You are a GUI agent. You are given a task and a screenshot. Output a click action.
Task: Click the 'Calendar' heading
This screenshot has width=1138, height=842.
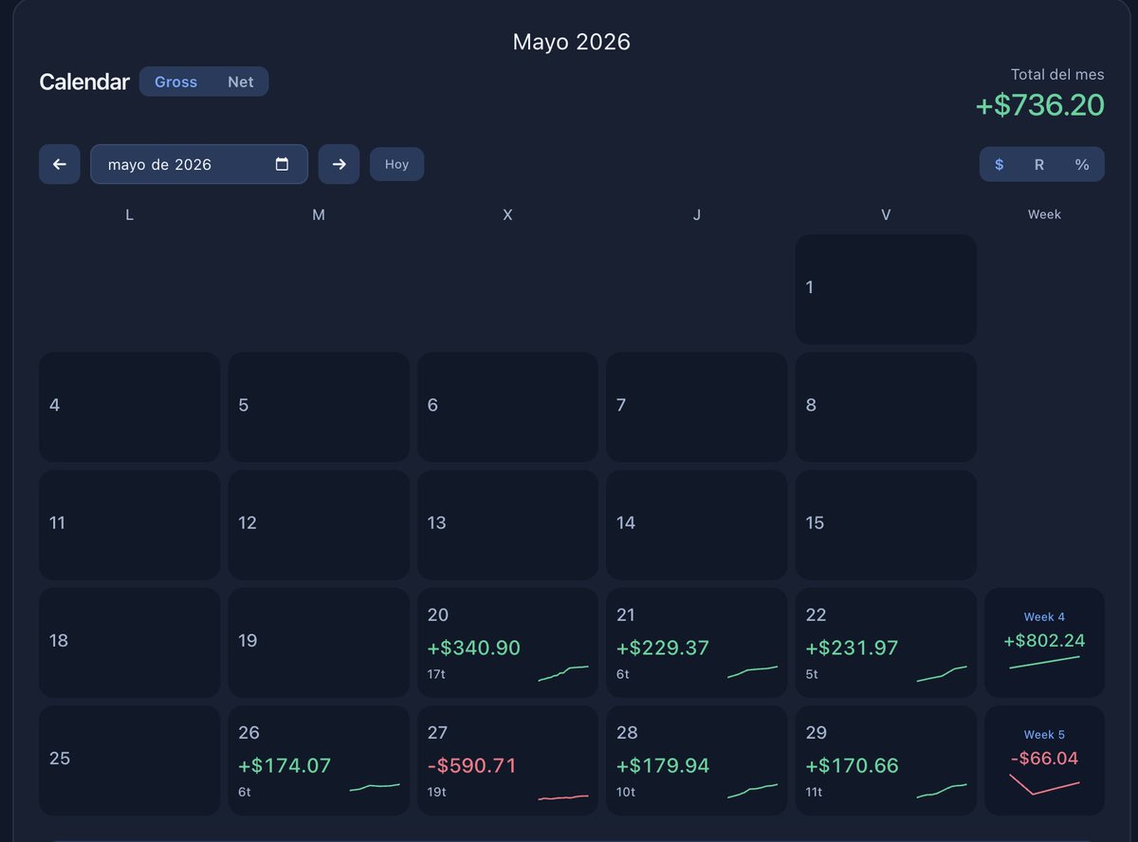point(84,82)
